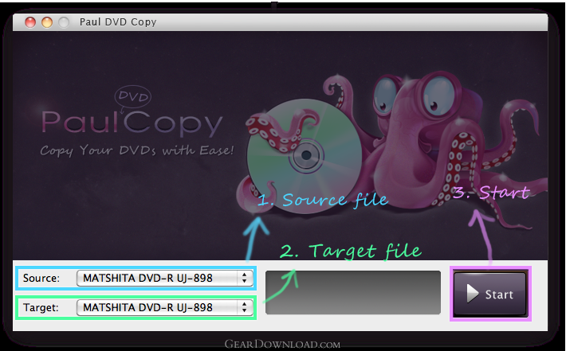Click the "Copy Your DVDs with Ease!" tagline
Screen dimensions: 566x351
pyautogui.click(x=137, y=150)
